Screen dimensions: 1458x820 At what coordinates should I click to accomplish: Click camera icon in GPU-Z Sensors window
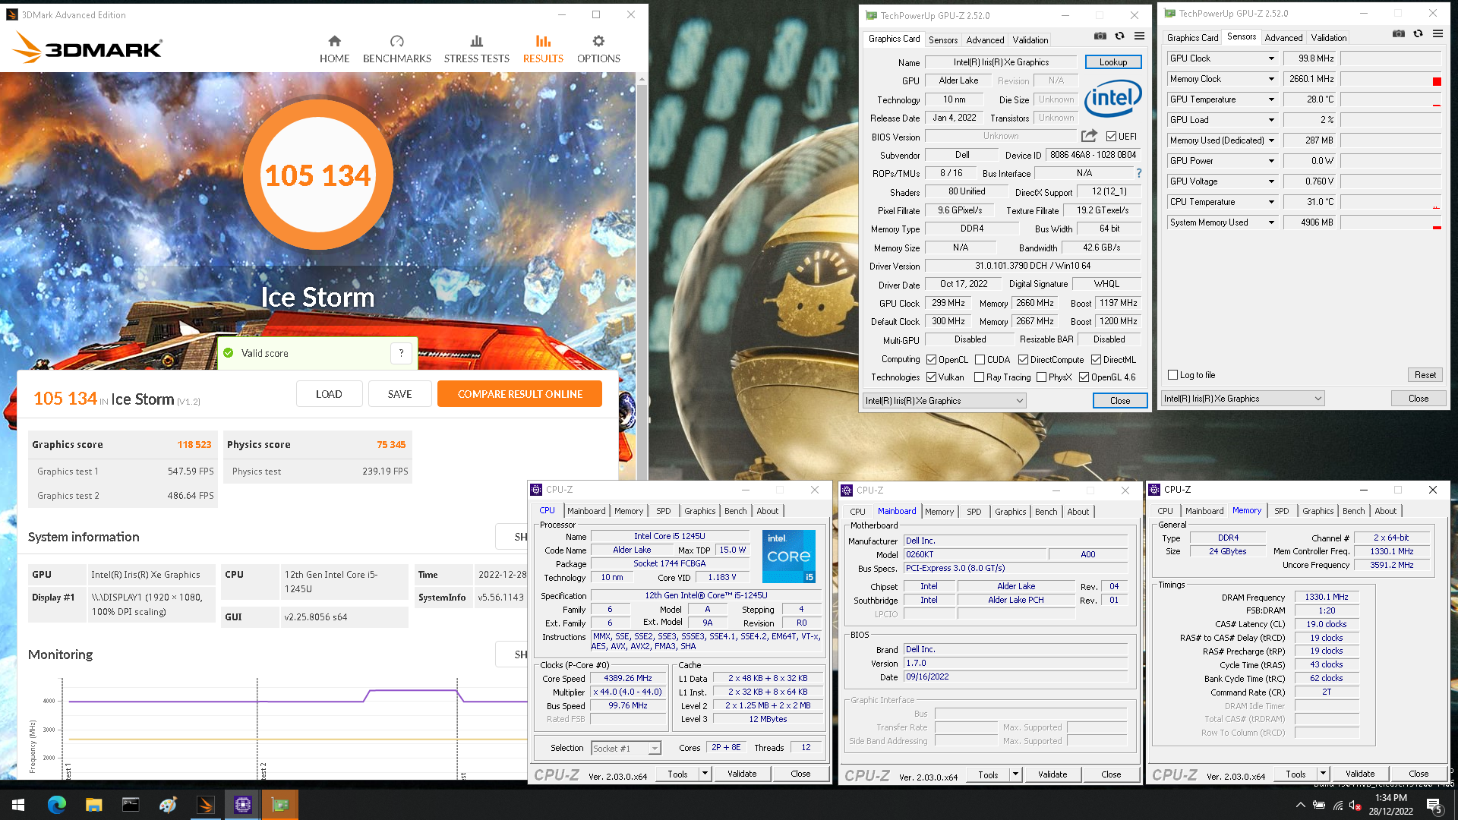pyautogui.click(x=1398, y=33)
